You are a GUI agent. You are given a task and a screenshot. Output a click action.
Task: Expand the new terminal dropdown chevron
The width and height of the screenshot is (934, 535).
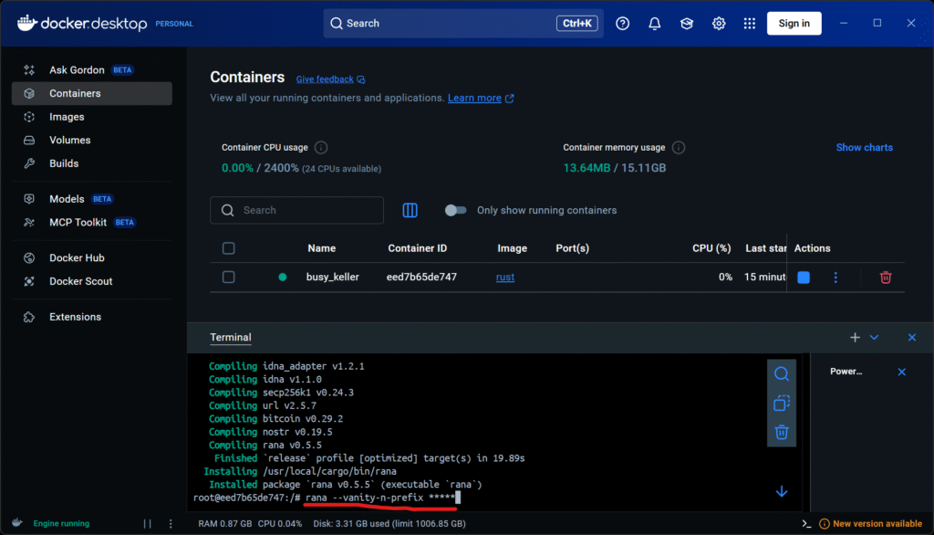[874, 338]
